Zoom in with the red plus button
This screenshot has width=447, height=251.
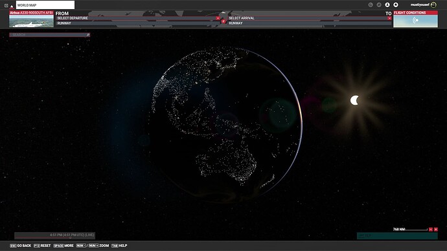435,230
